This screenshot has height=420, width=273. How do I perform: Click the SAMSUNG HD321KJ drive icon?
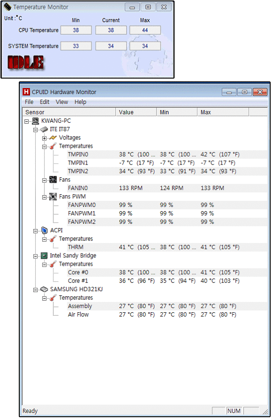click(x=44, y=290)
